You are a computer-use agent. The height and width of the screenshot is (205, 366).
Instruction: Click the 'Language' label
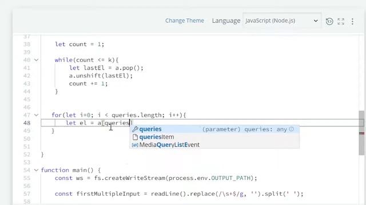(226, 20)
